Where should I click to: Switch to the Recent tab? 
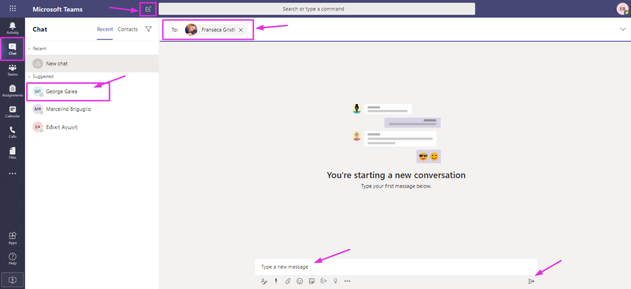click(105, 29)
